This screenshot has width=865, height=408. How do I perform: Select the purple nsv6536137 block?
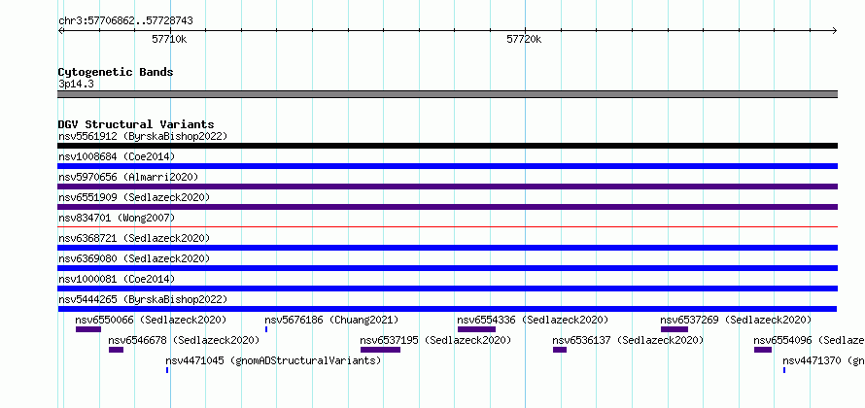tap(560, 350)
